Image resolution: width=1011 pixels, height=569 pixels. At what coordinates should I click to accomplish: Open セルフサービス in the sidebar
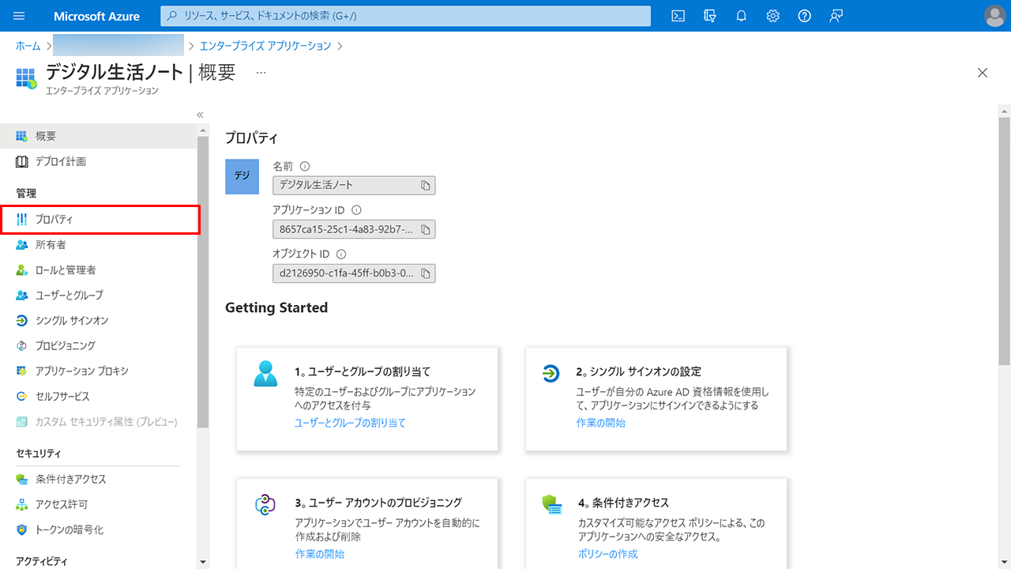click(x=98, y=397)
